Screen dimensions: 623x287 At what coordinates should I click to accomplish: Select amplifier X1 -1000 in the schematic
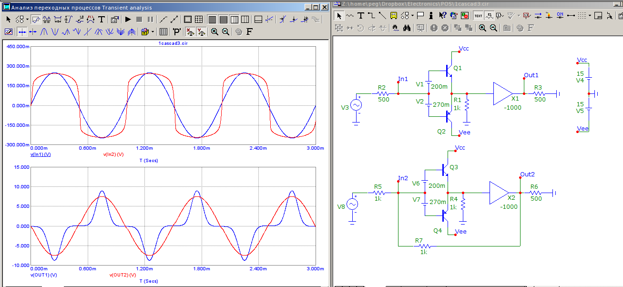point(503,94)
